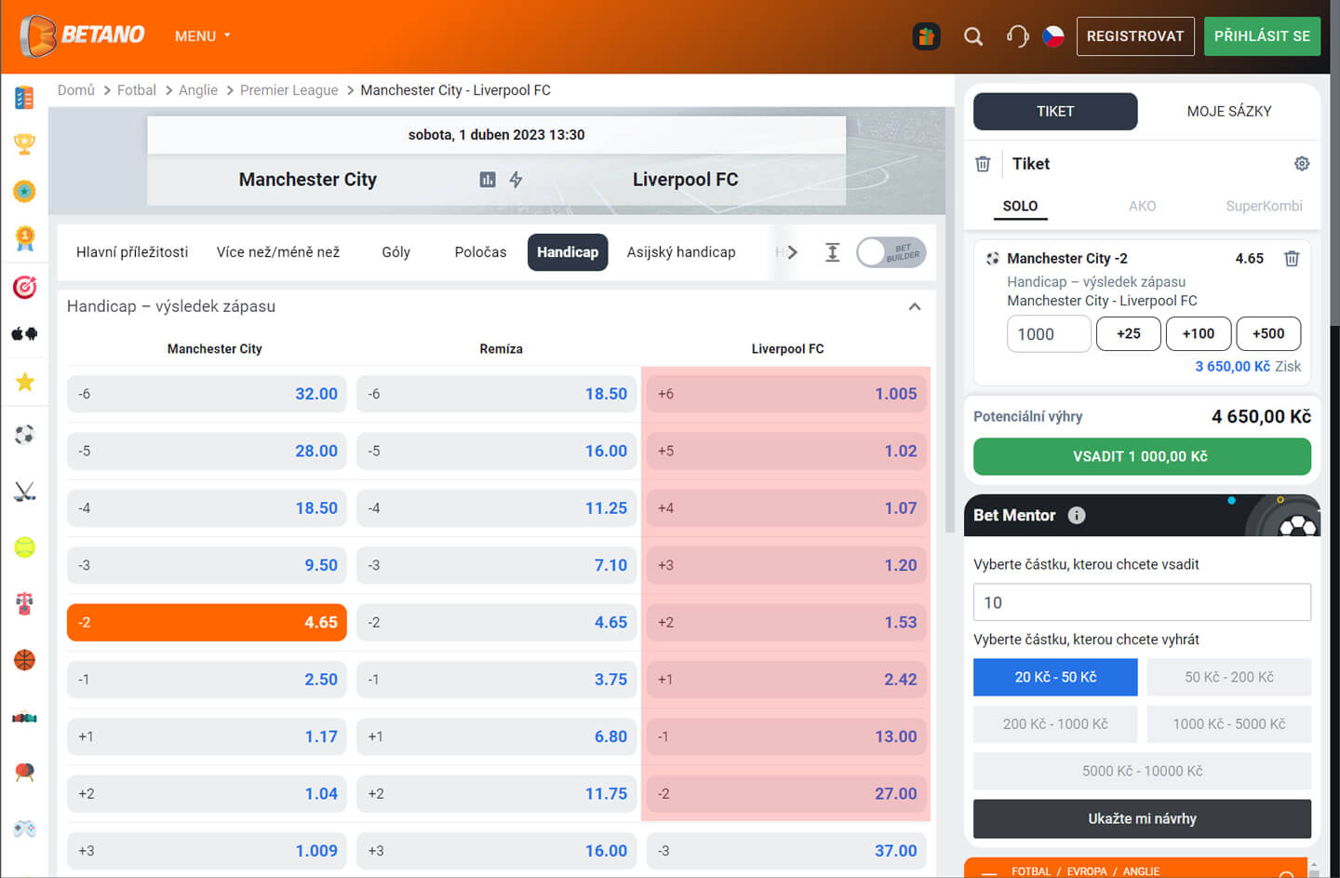The image size is (1340, 878).
Task: Click the Betano logo
Action: coord(82,35)
